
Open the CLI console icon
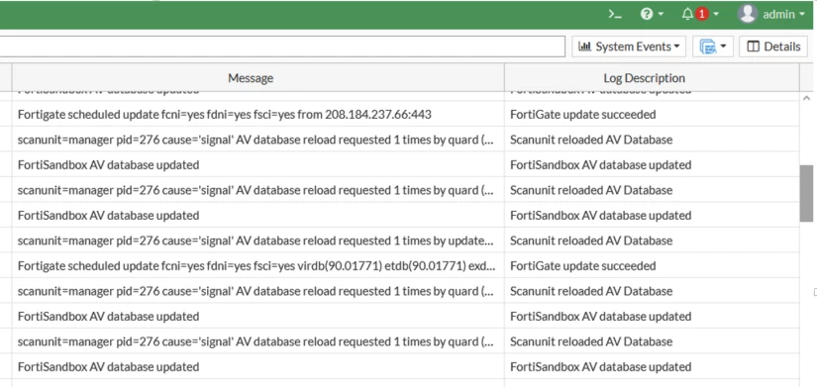(x=615, y=15)
